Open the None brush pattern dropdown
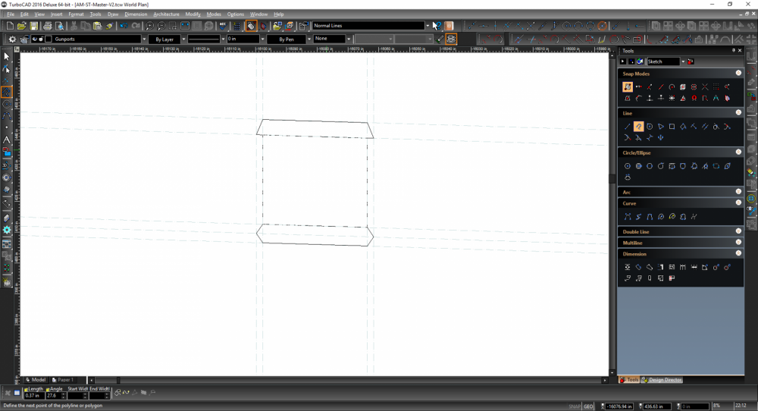758x411 pixels. [349, 39]
